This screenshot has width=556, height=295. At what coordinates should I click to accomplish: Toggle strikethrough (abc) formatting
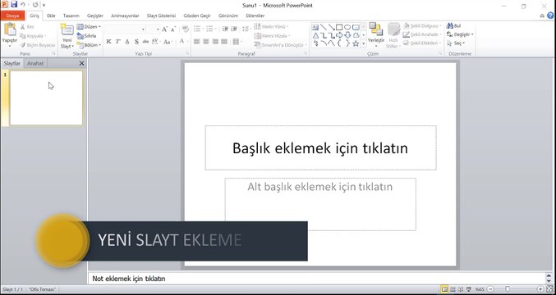click(x=145, y=42)
